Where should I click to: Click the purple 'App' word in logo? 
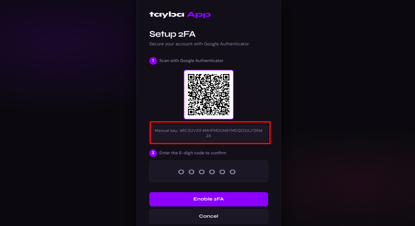coord(199,15)
